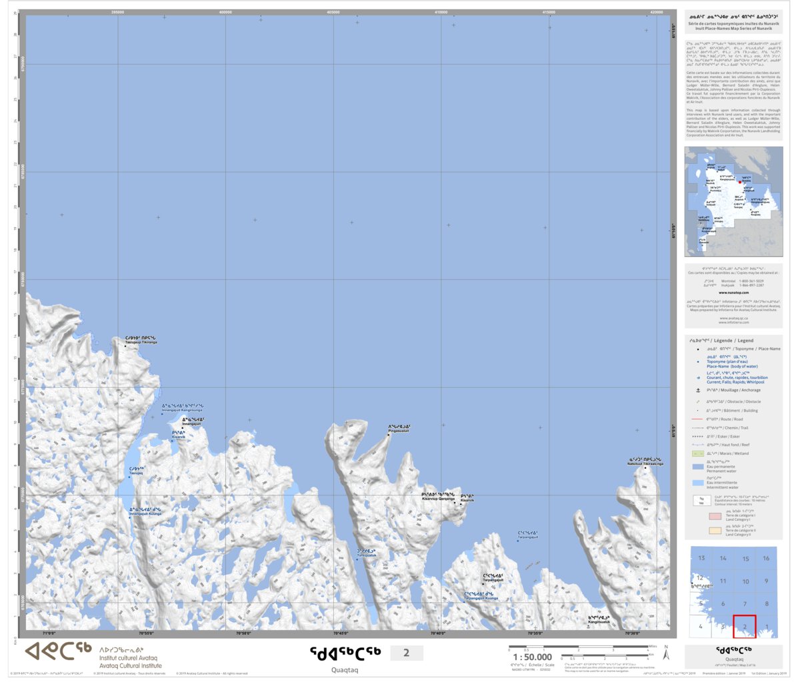The width and height of the screenshot is (794, 684).
Task: Select the contour interval illustration box
Action: [701, 500]
